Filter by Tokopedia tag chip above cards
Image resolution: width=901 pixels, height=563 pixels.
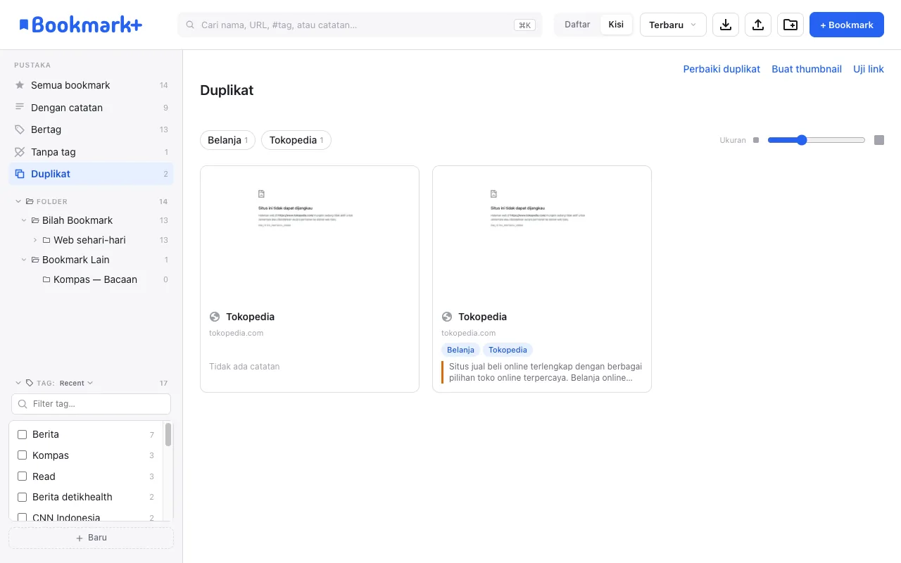(x=296, y=140)
